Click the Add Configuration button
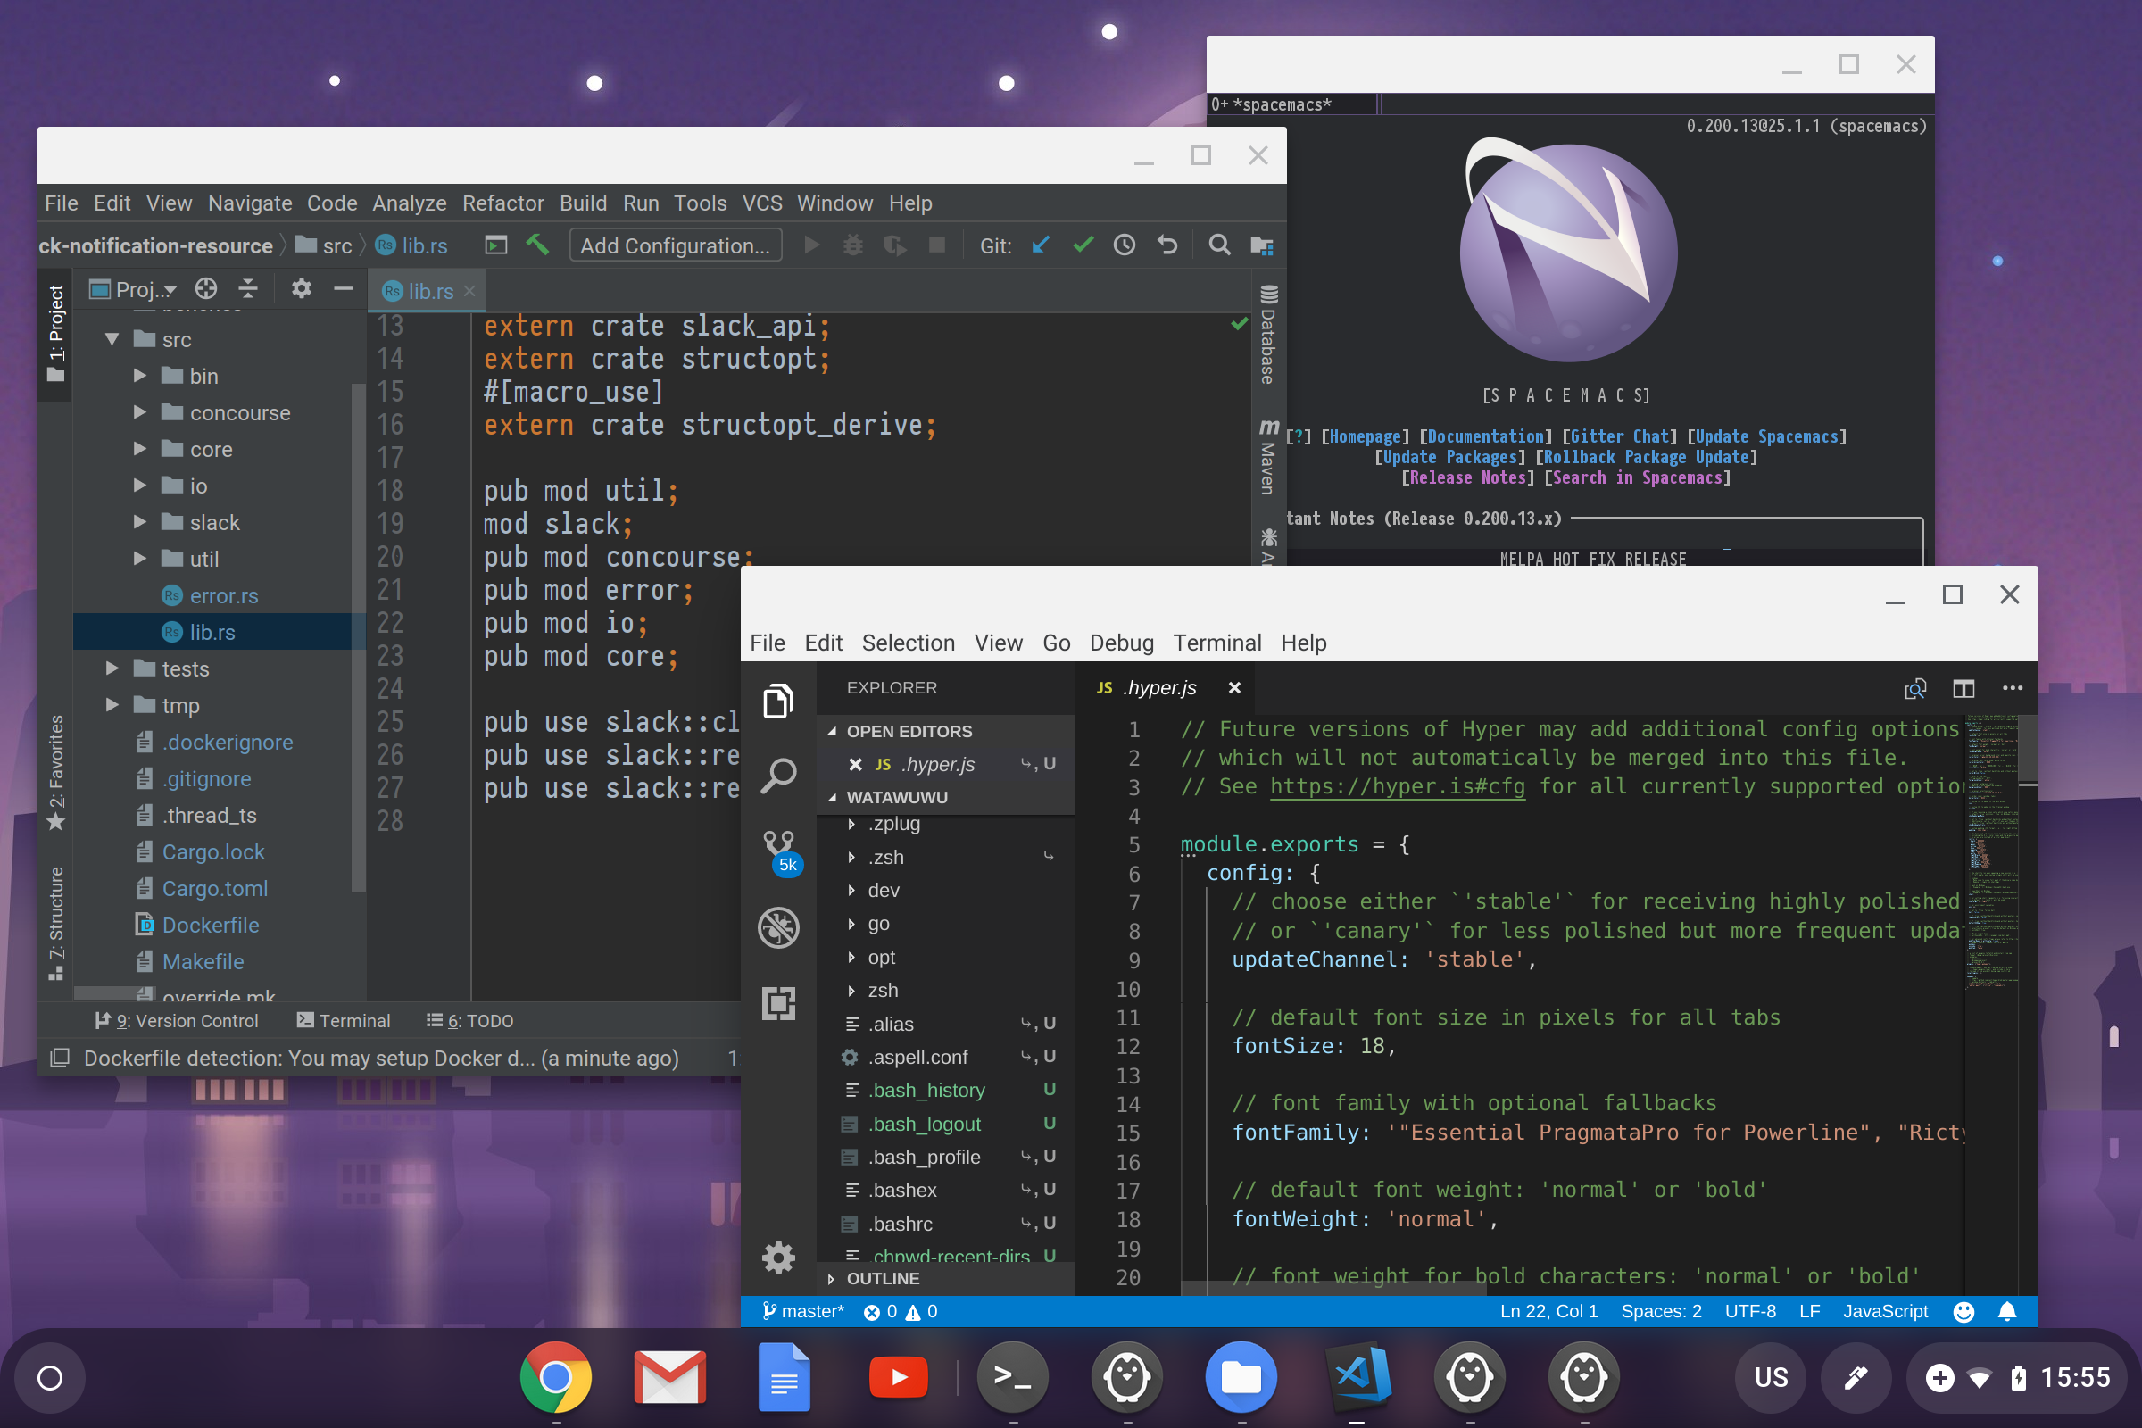 [x=675, y=246]
